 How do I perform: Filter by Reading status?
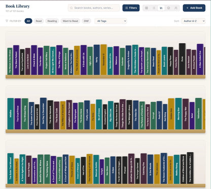(x=52, y=21)
